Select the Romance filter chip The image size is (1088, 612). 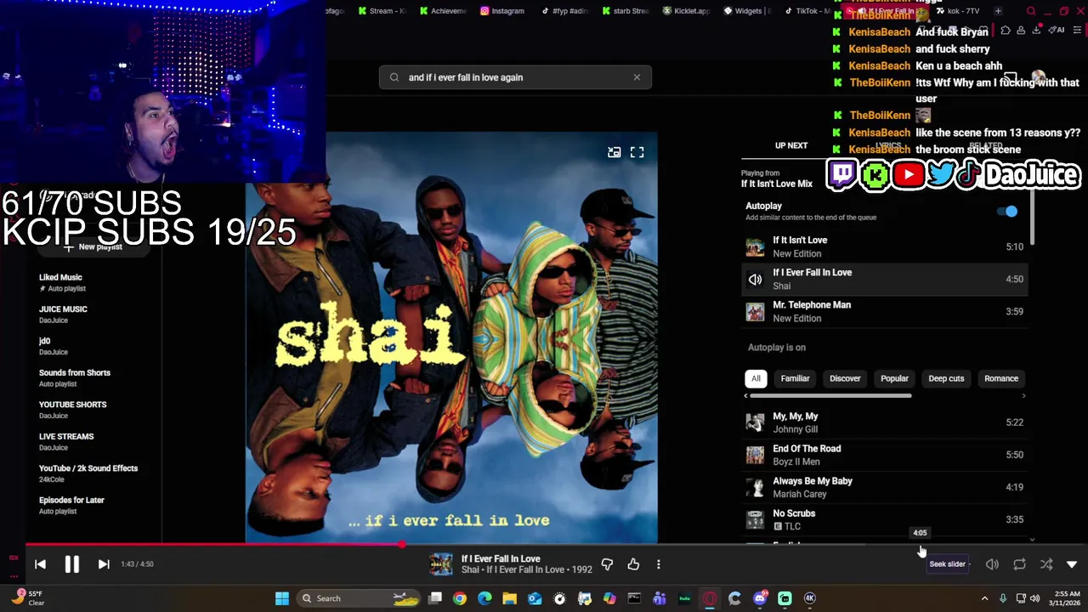tap(1000, 378)
